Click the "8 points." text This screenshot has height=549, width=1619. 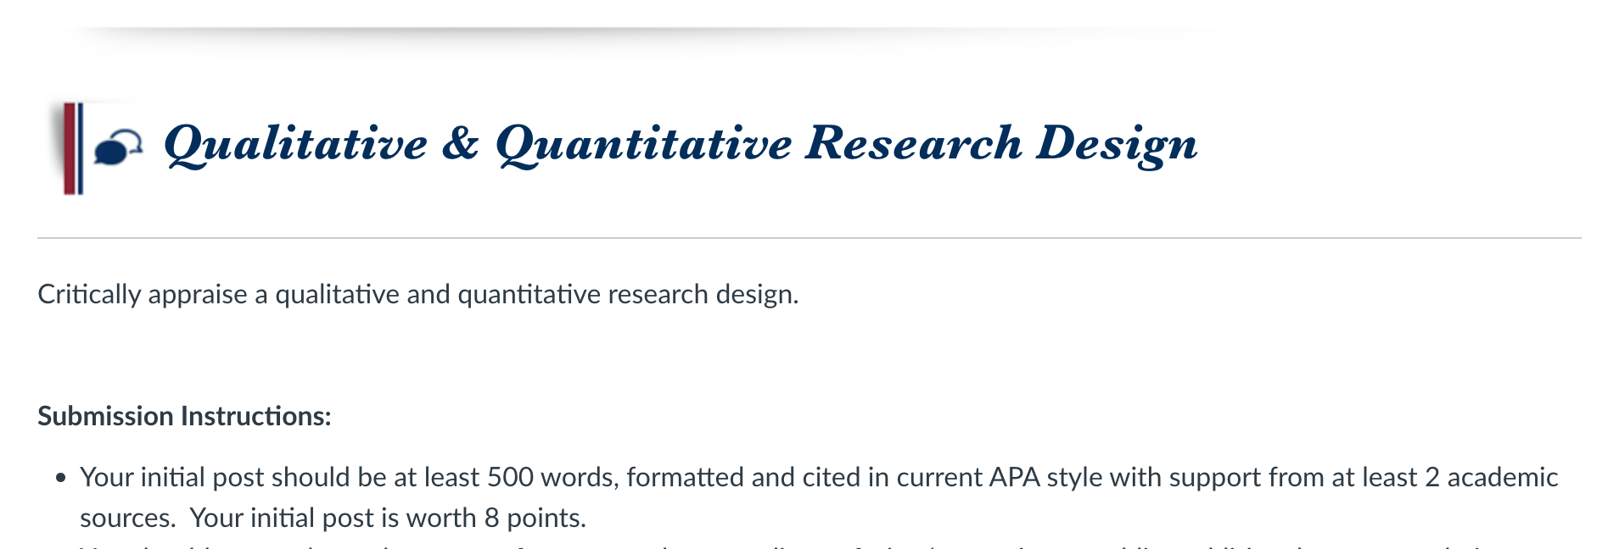(535, 518)
